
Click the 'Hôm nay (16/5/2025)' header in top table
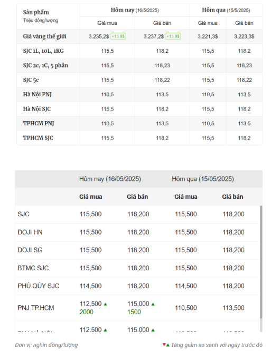tap(135, 10)
